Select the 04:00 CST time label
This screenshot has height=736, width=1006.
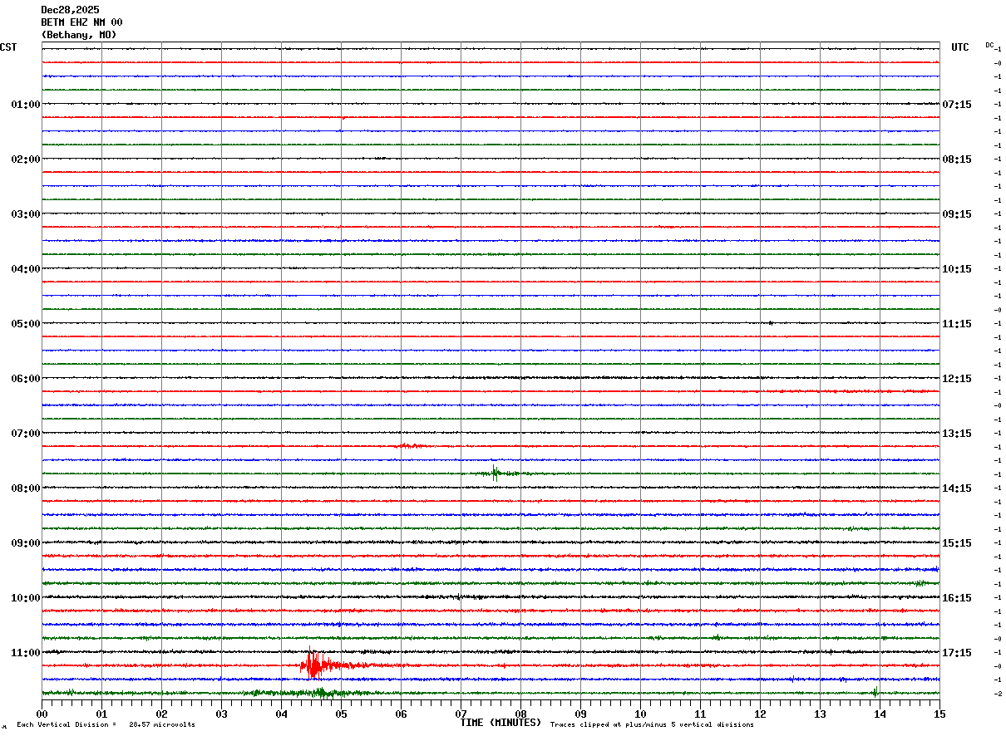pos(26,269)
